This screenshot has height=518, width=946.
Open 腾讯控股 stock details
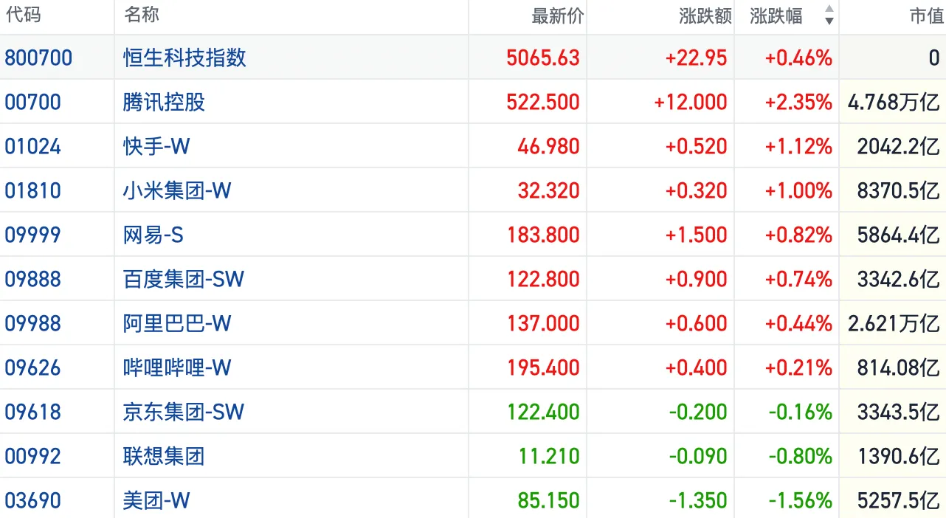click(164, 102)
